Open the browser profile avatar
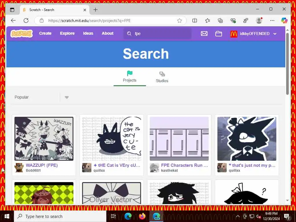This screenshot has height=222, width=296. click(259, 21)
